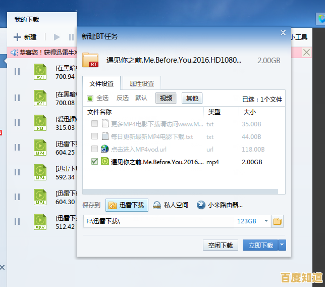Click the MP4 file icon for 604.25
This screenshot has width=325, height=287.
(x=40, y=148)
